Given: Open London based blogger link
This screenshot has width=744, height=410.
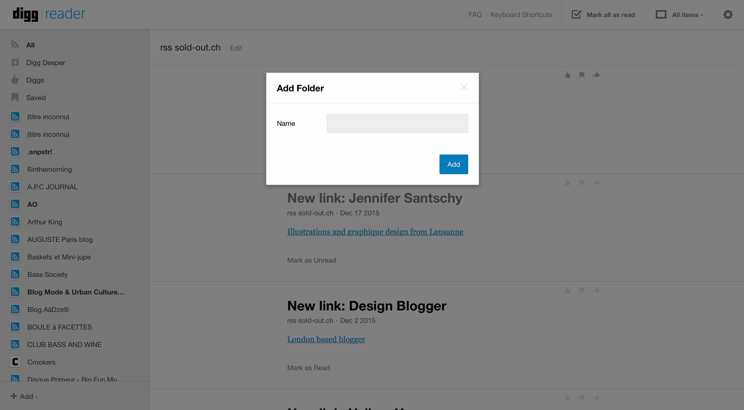Looking at the screenshot, I should 326,339.
